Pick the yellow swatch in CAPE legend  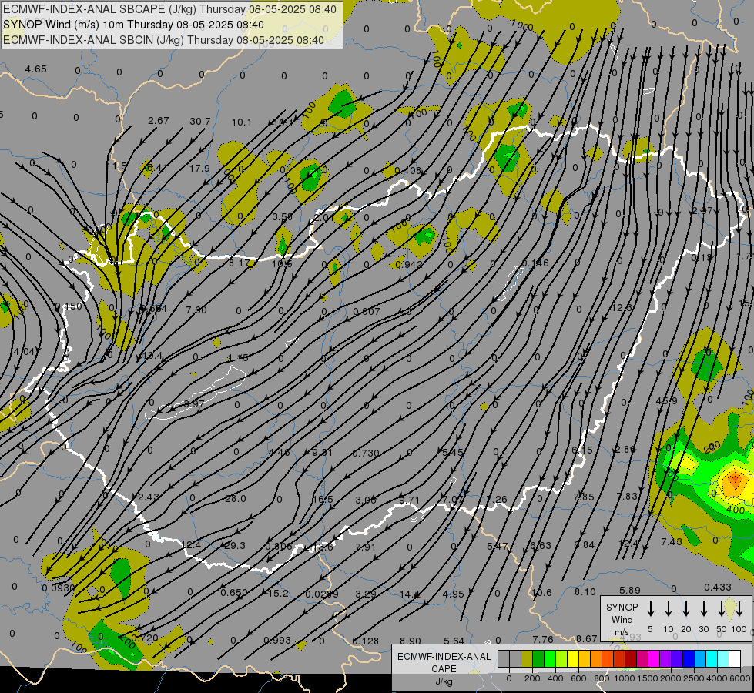click(x=573, y=659)
